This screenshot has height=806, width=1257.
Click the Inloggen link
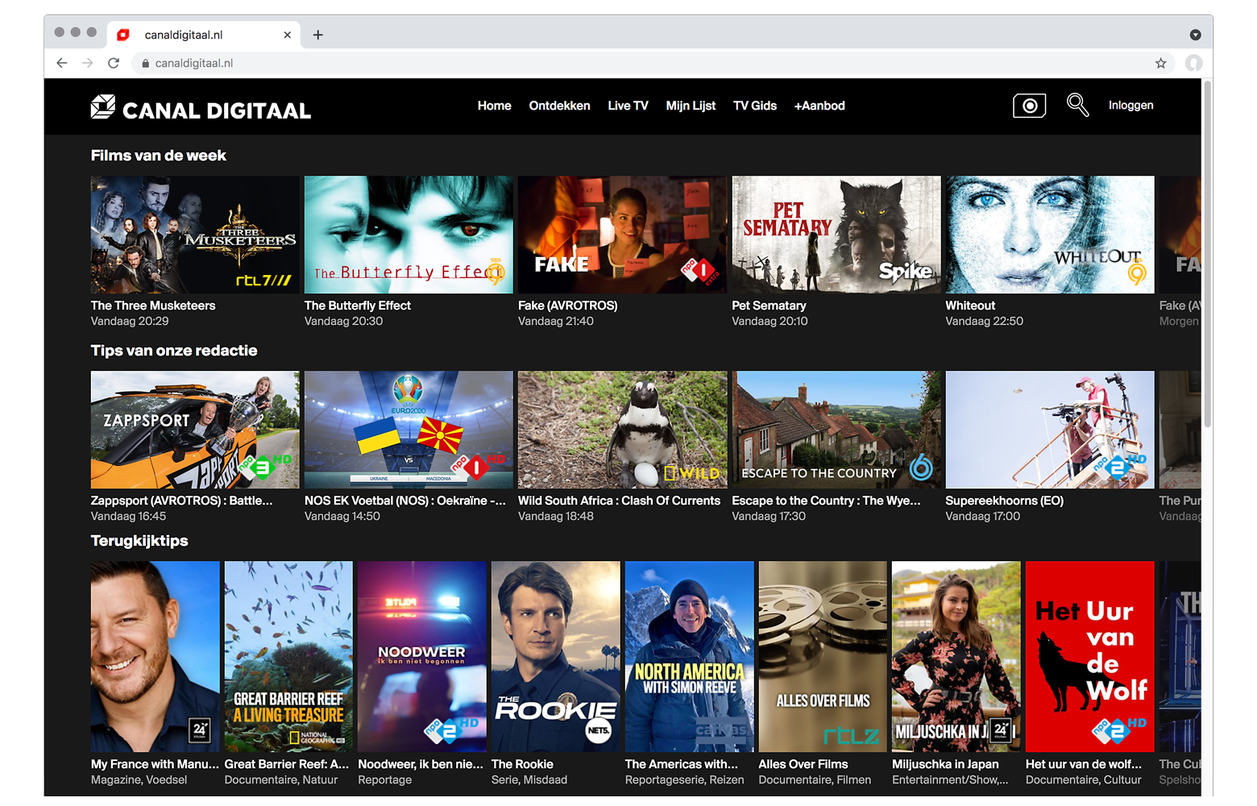click(1130, 105)
